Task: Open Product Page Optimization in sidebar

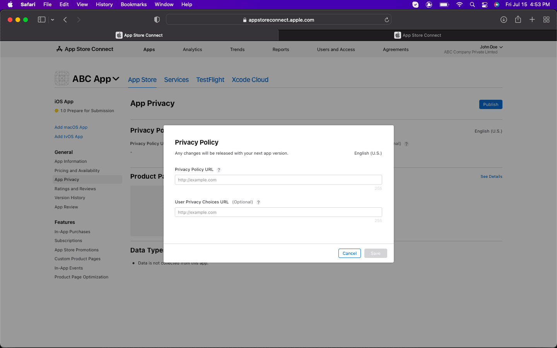Action: pyautogui.click(x=81, y=277)
